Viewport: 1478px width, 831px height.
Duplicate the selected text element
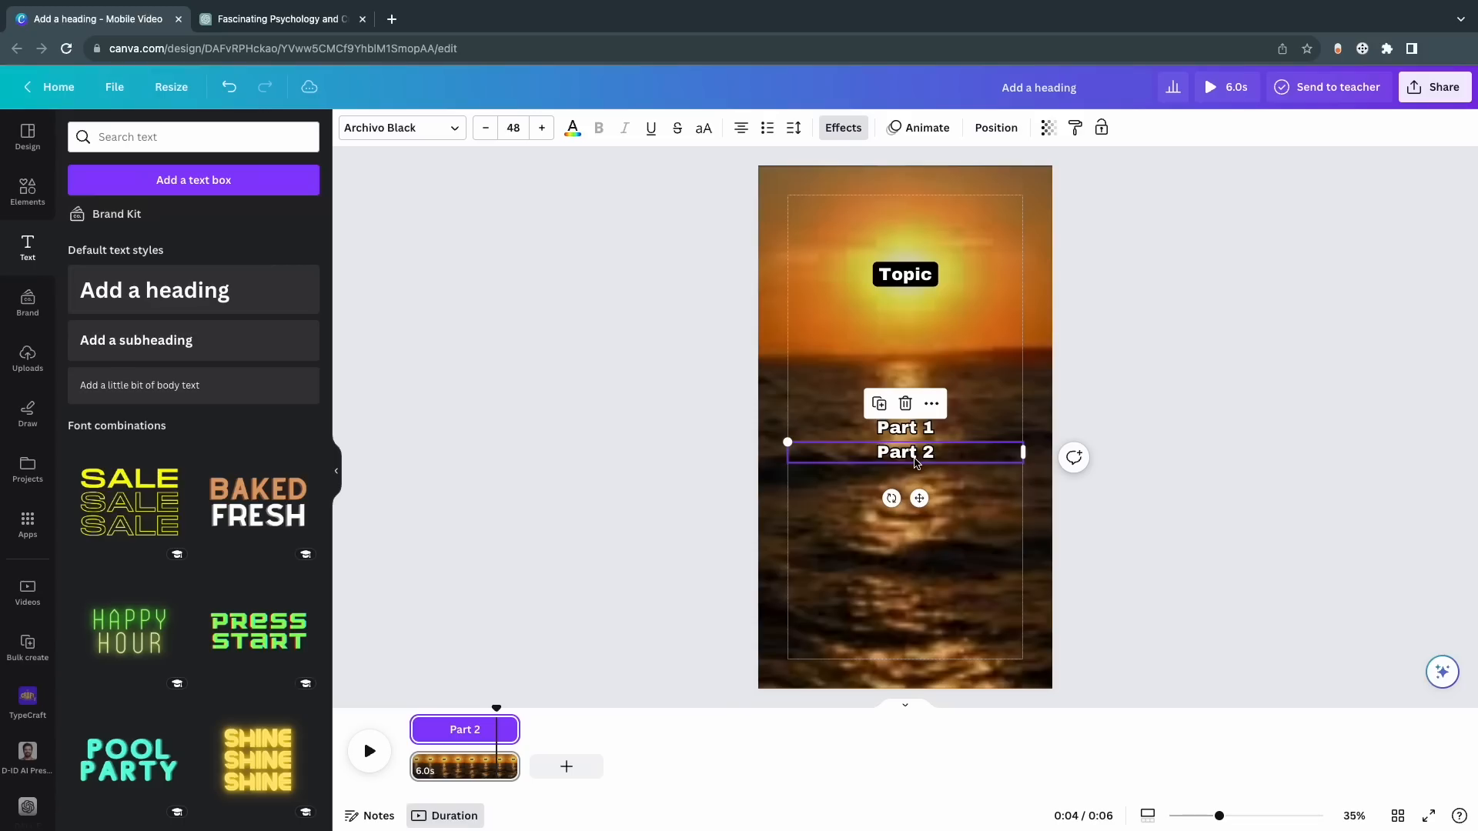[x=879, y=403]
